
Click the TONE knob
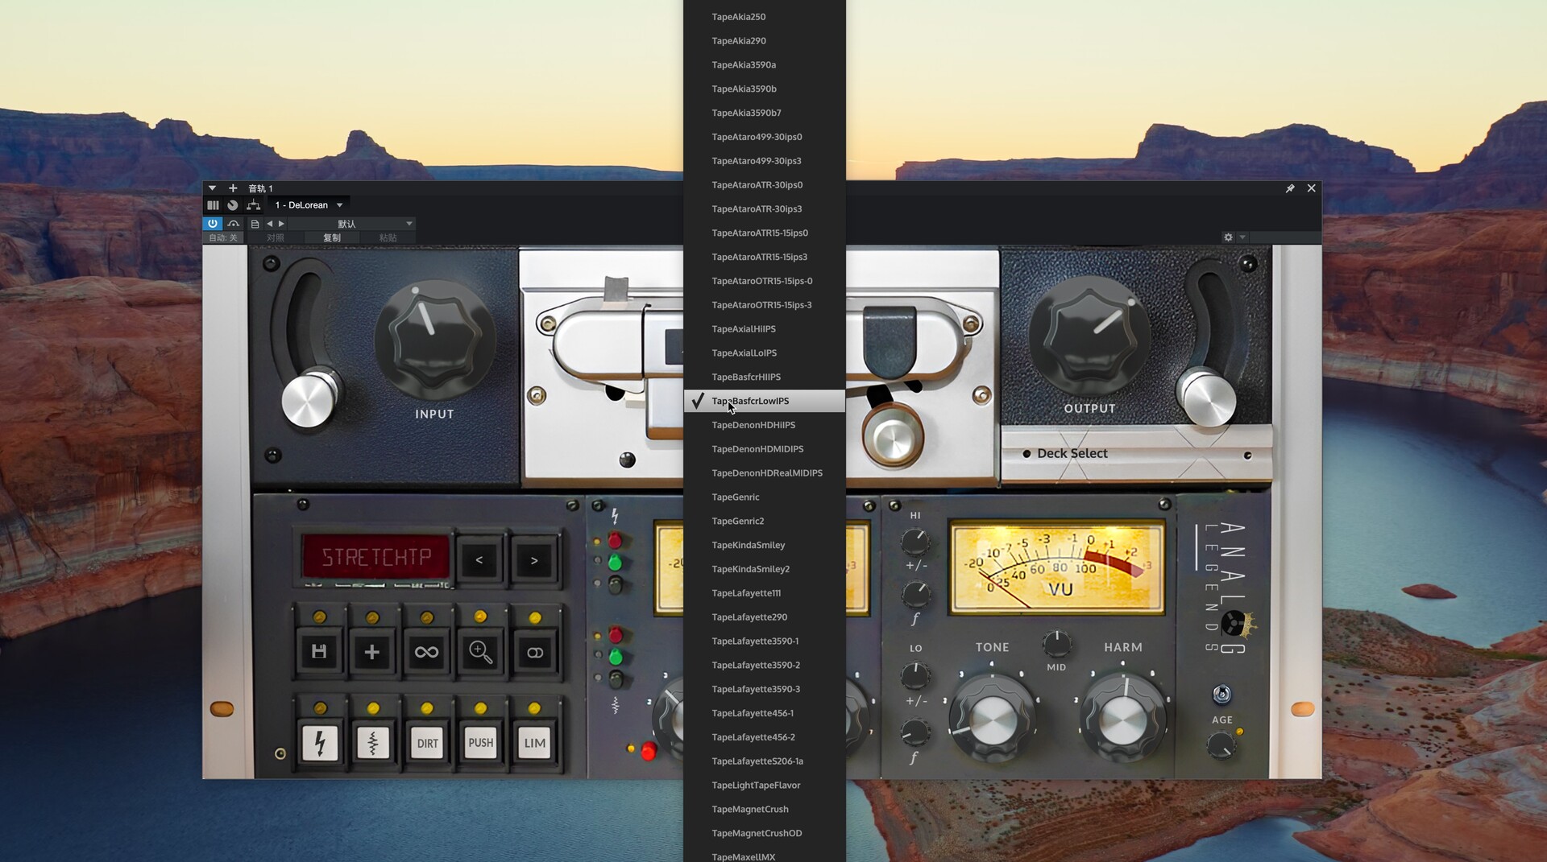tap(992, 717)
